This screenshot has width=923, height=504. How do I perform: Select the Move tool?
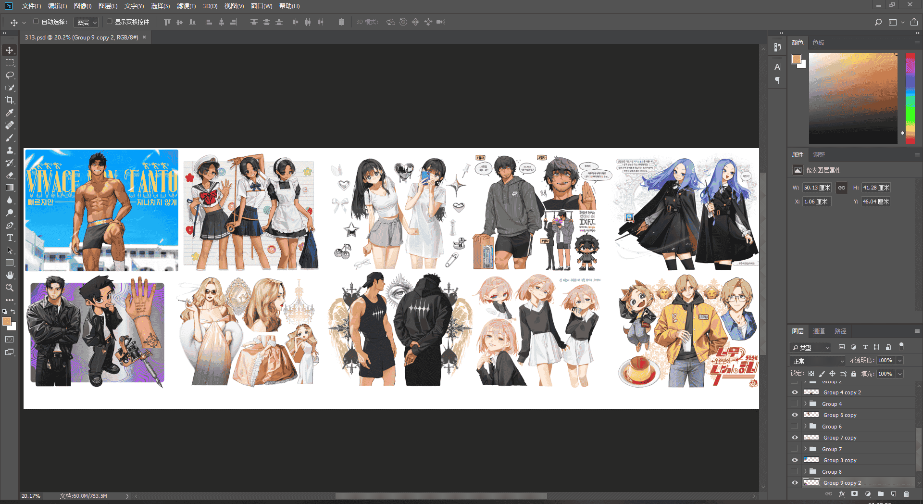click(x=10, y=50)
